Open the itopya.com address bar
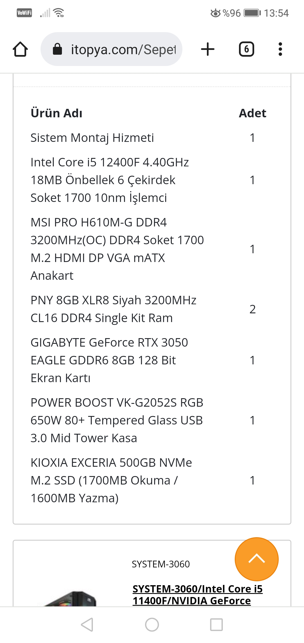Image resolution: width=304 pixels, height=643 pixels. click(x=121, y=49)
